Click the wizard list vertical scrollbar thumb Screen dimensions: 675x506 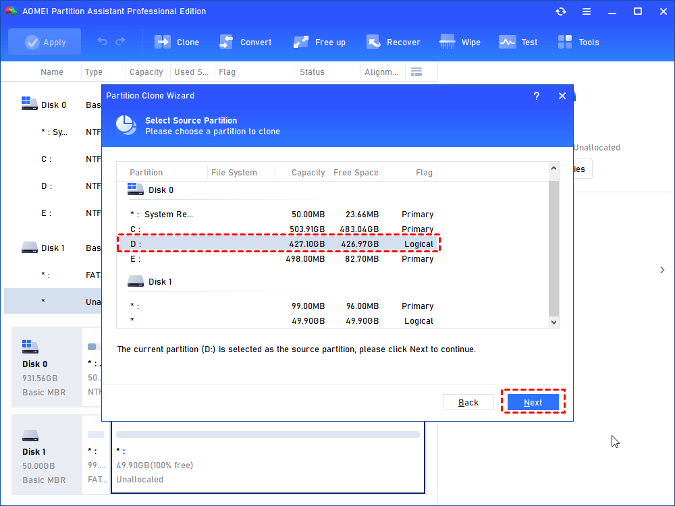(553, 248)
